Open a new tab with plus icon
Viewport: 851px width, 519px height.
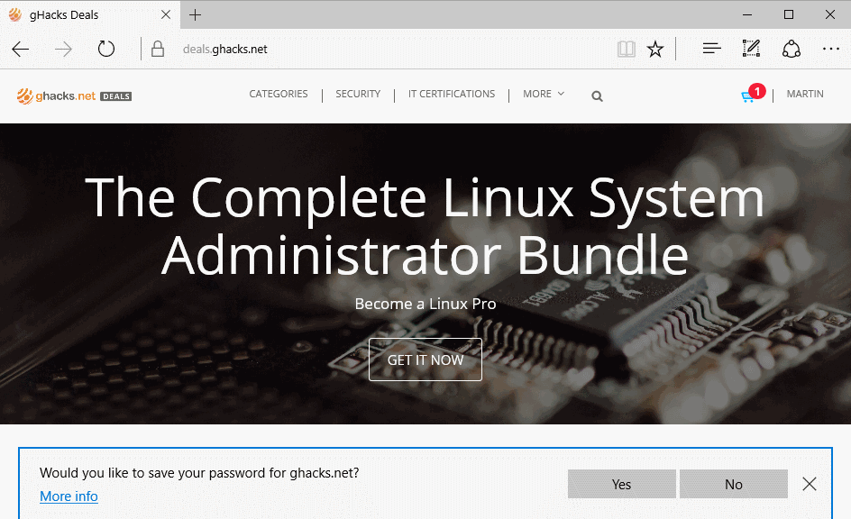[195, 15]
